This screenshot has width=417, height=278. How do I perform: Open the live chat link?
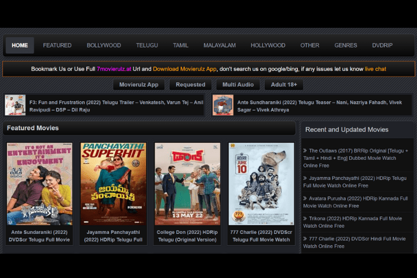click(375, 69)
